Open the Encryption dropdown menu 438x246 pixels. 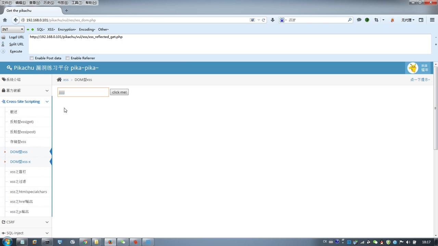click(67, 29)
